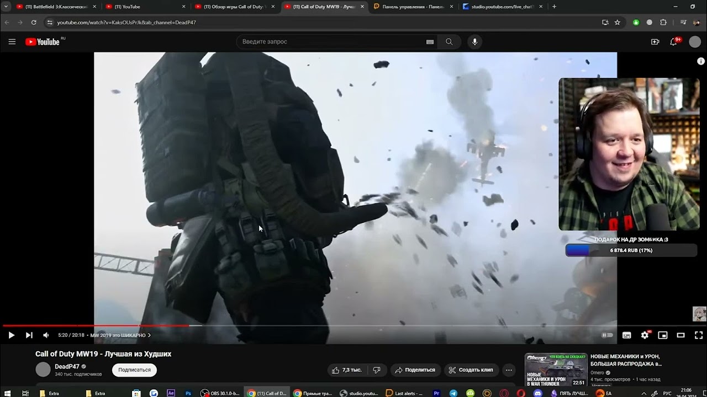Play the paused video
Image resolution: width=707 pixels, height=397 pixels.
click(11, 335)
